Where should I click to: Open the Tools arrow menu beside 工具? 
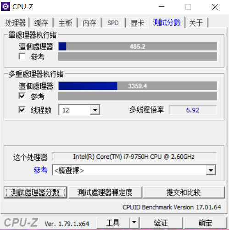pos(134,222)
